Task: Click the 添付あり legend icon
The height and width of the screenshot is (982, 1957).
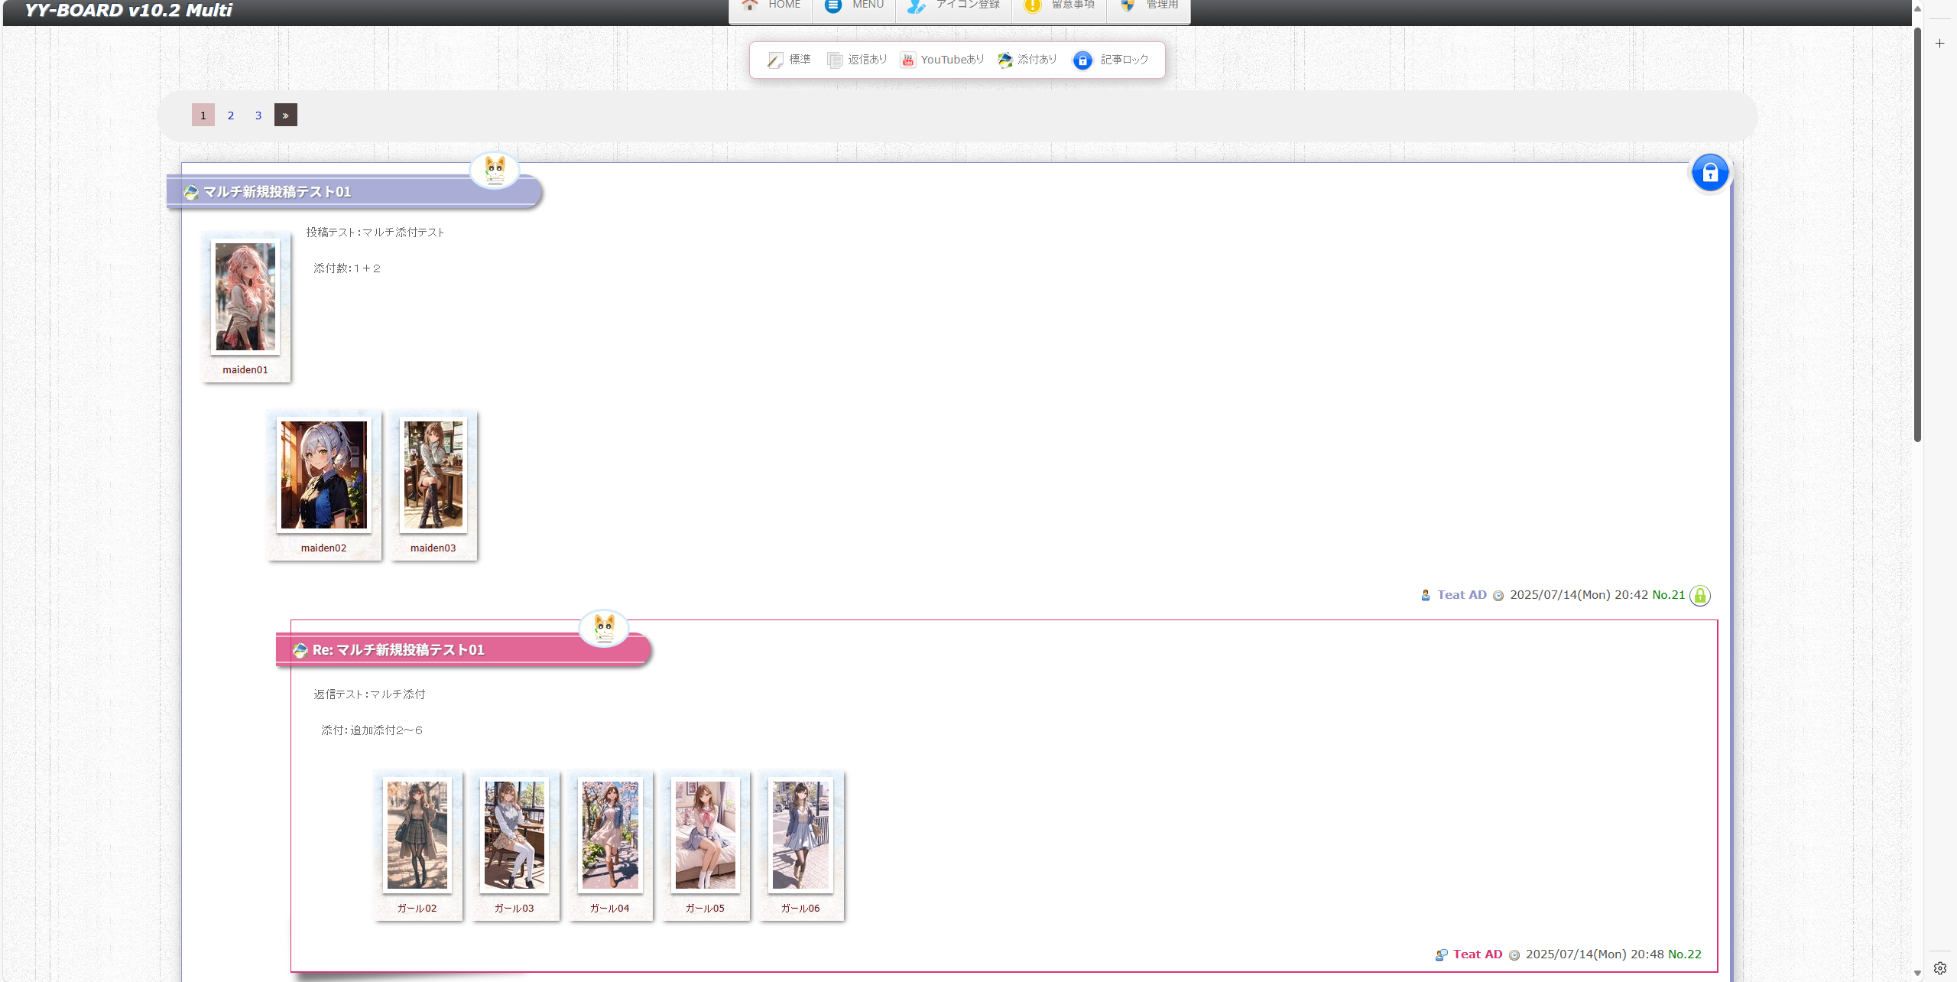Action: pyautogui.click(x=1004, y=60)
